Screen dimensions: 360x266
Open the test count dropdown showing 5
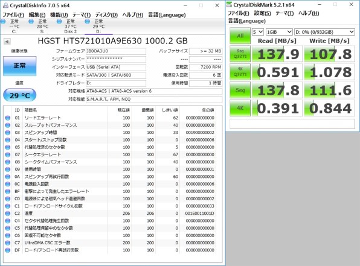pos(257,32)
